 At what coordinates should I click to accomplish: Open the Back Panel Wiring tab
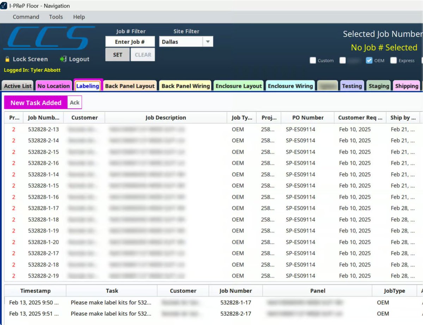coord(186,86)
